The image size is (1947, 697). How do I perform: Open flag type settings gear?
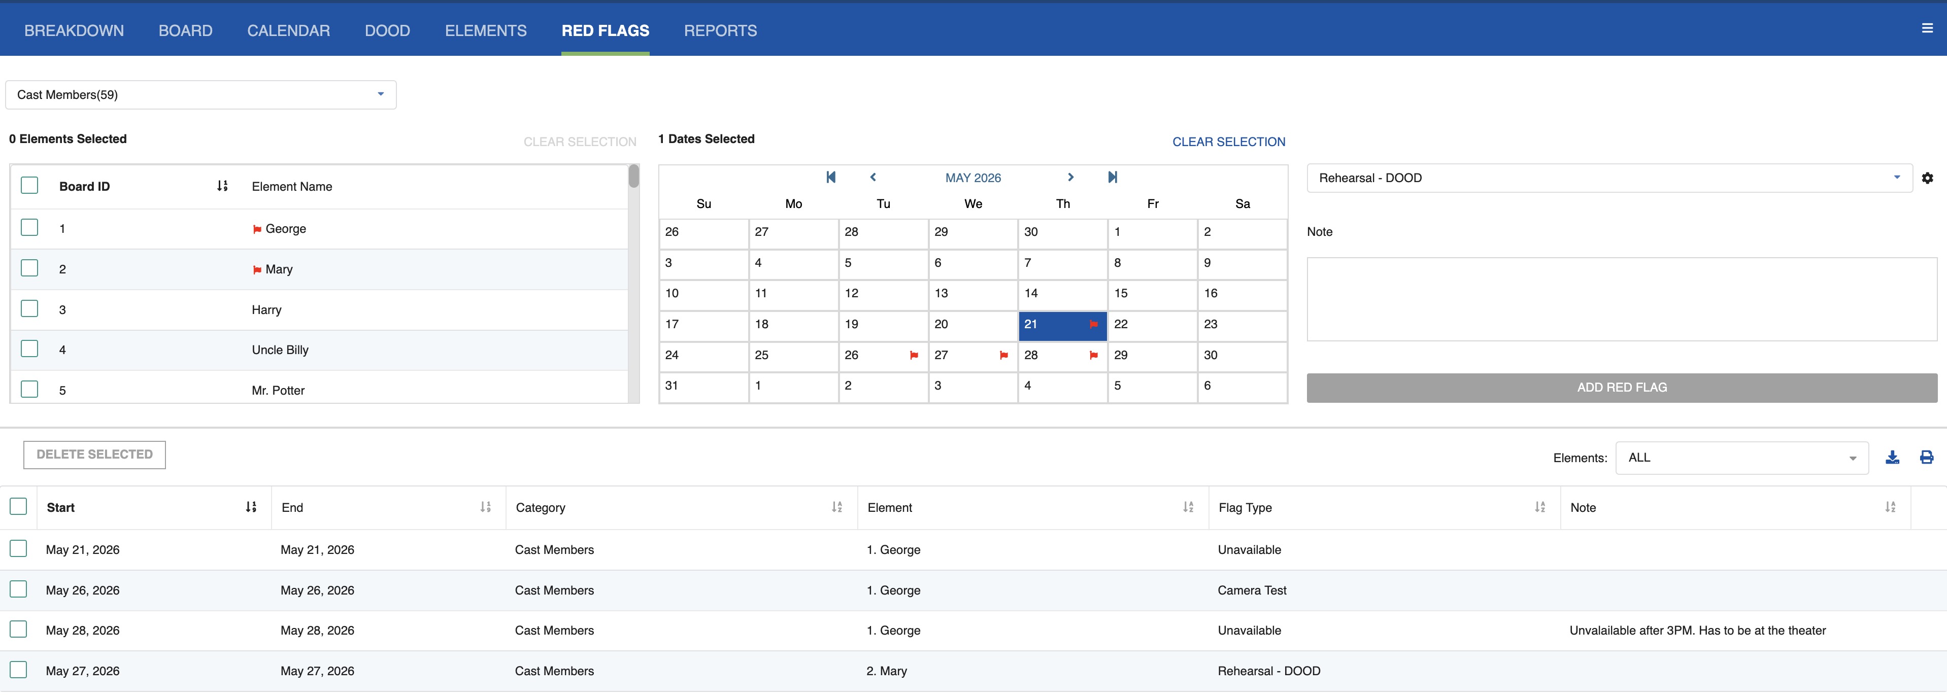(x=1927, y=178)
